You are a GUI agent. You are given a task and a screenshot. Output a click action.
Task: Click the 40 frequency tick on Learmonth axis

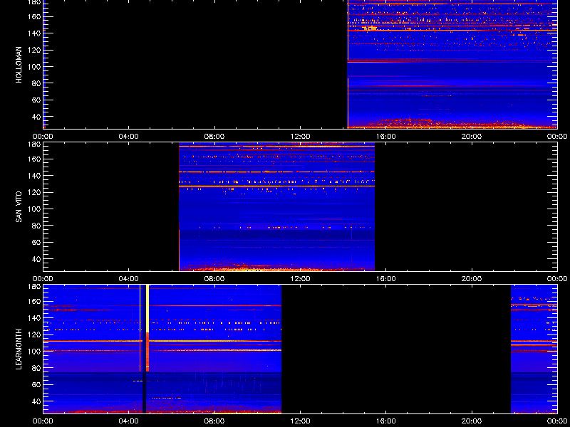point(36,401)
